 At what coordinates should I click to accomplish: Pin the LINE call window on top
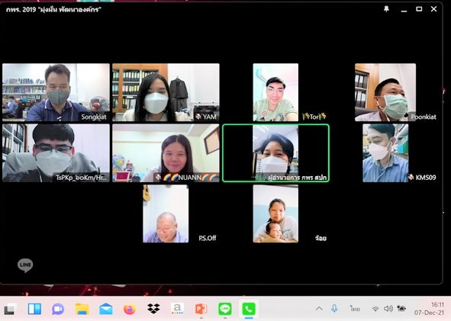tap(386, 9)
